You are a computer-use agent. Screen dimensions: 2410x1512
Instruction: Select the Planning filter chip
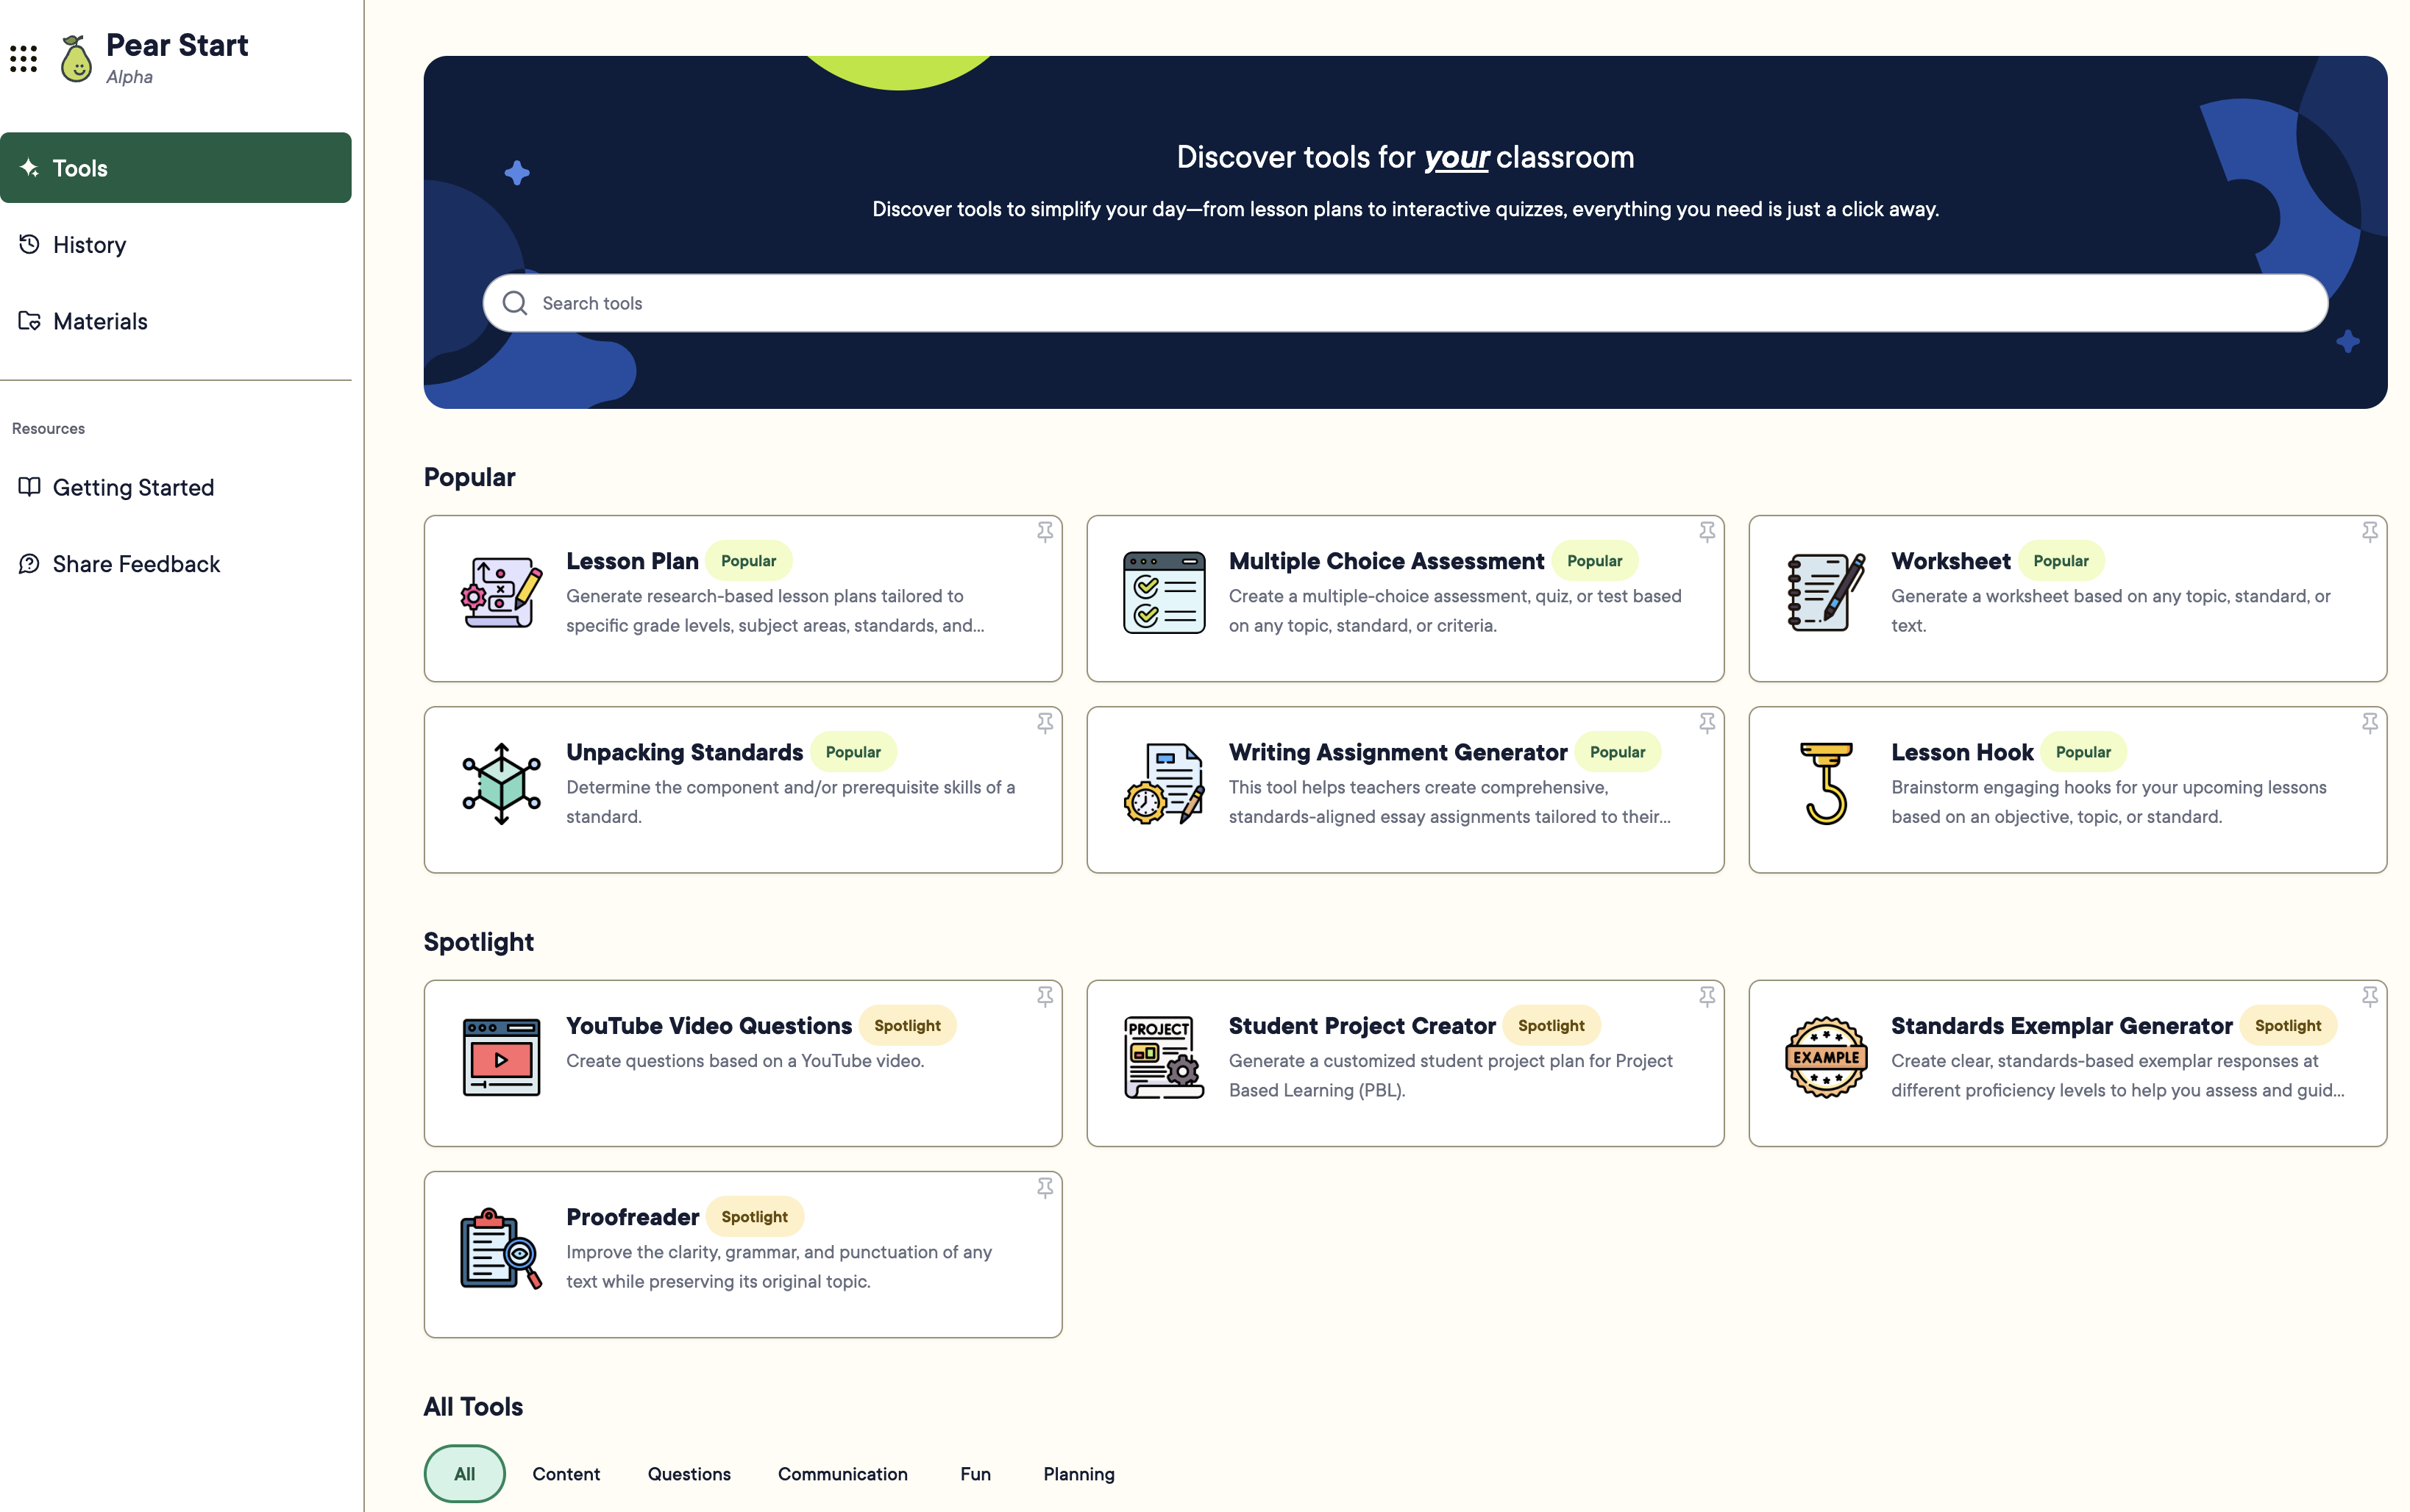pos(1078,1473)
